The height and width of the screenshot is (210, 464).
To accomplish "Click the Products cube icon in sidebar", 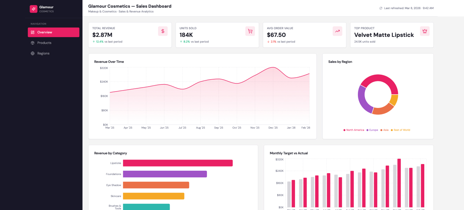I will coord(32,42).
